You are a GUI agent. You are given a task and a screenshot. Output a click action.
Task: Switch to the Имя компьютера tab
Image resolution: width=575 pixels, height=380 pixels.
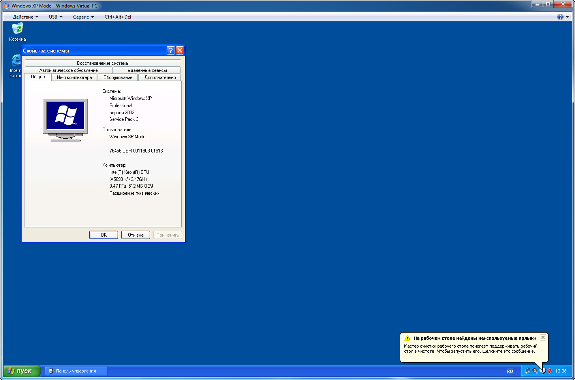(x=74, y=77)
